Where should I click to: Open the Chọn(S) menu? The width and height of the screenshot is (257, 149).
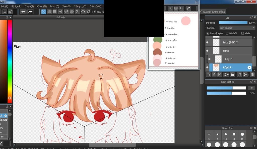pos(29,6)
